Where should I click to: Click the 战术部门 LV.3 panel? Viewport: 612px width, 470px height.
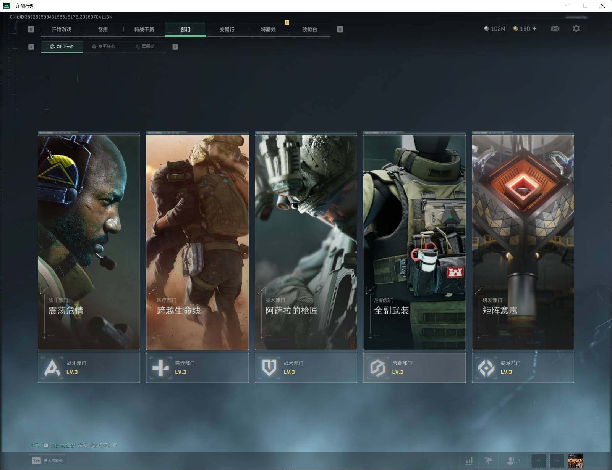tap(306, 368)
